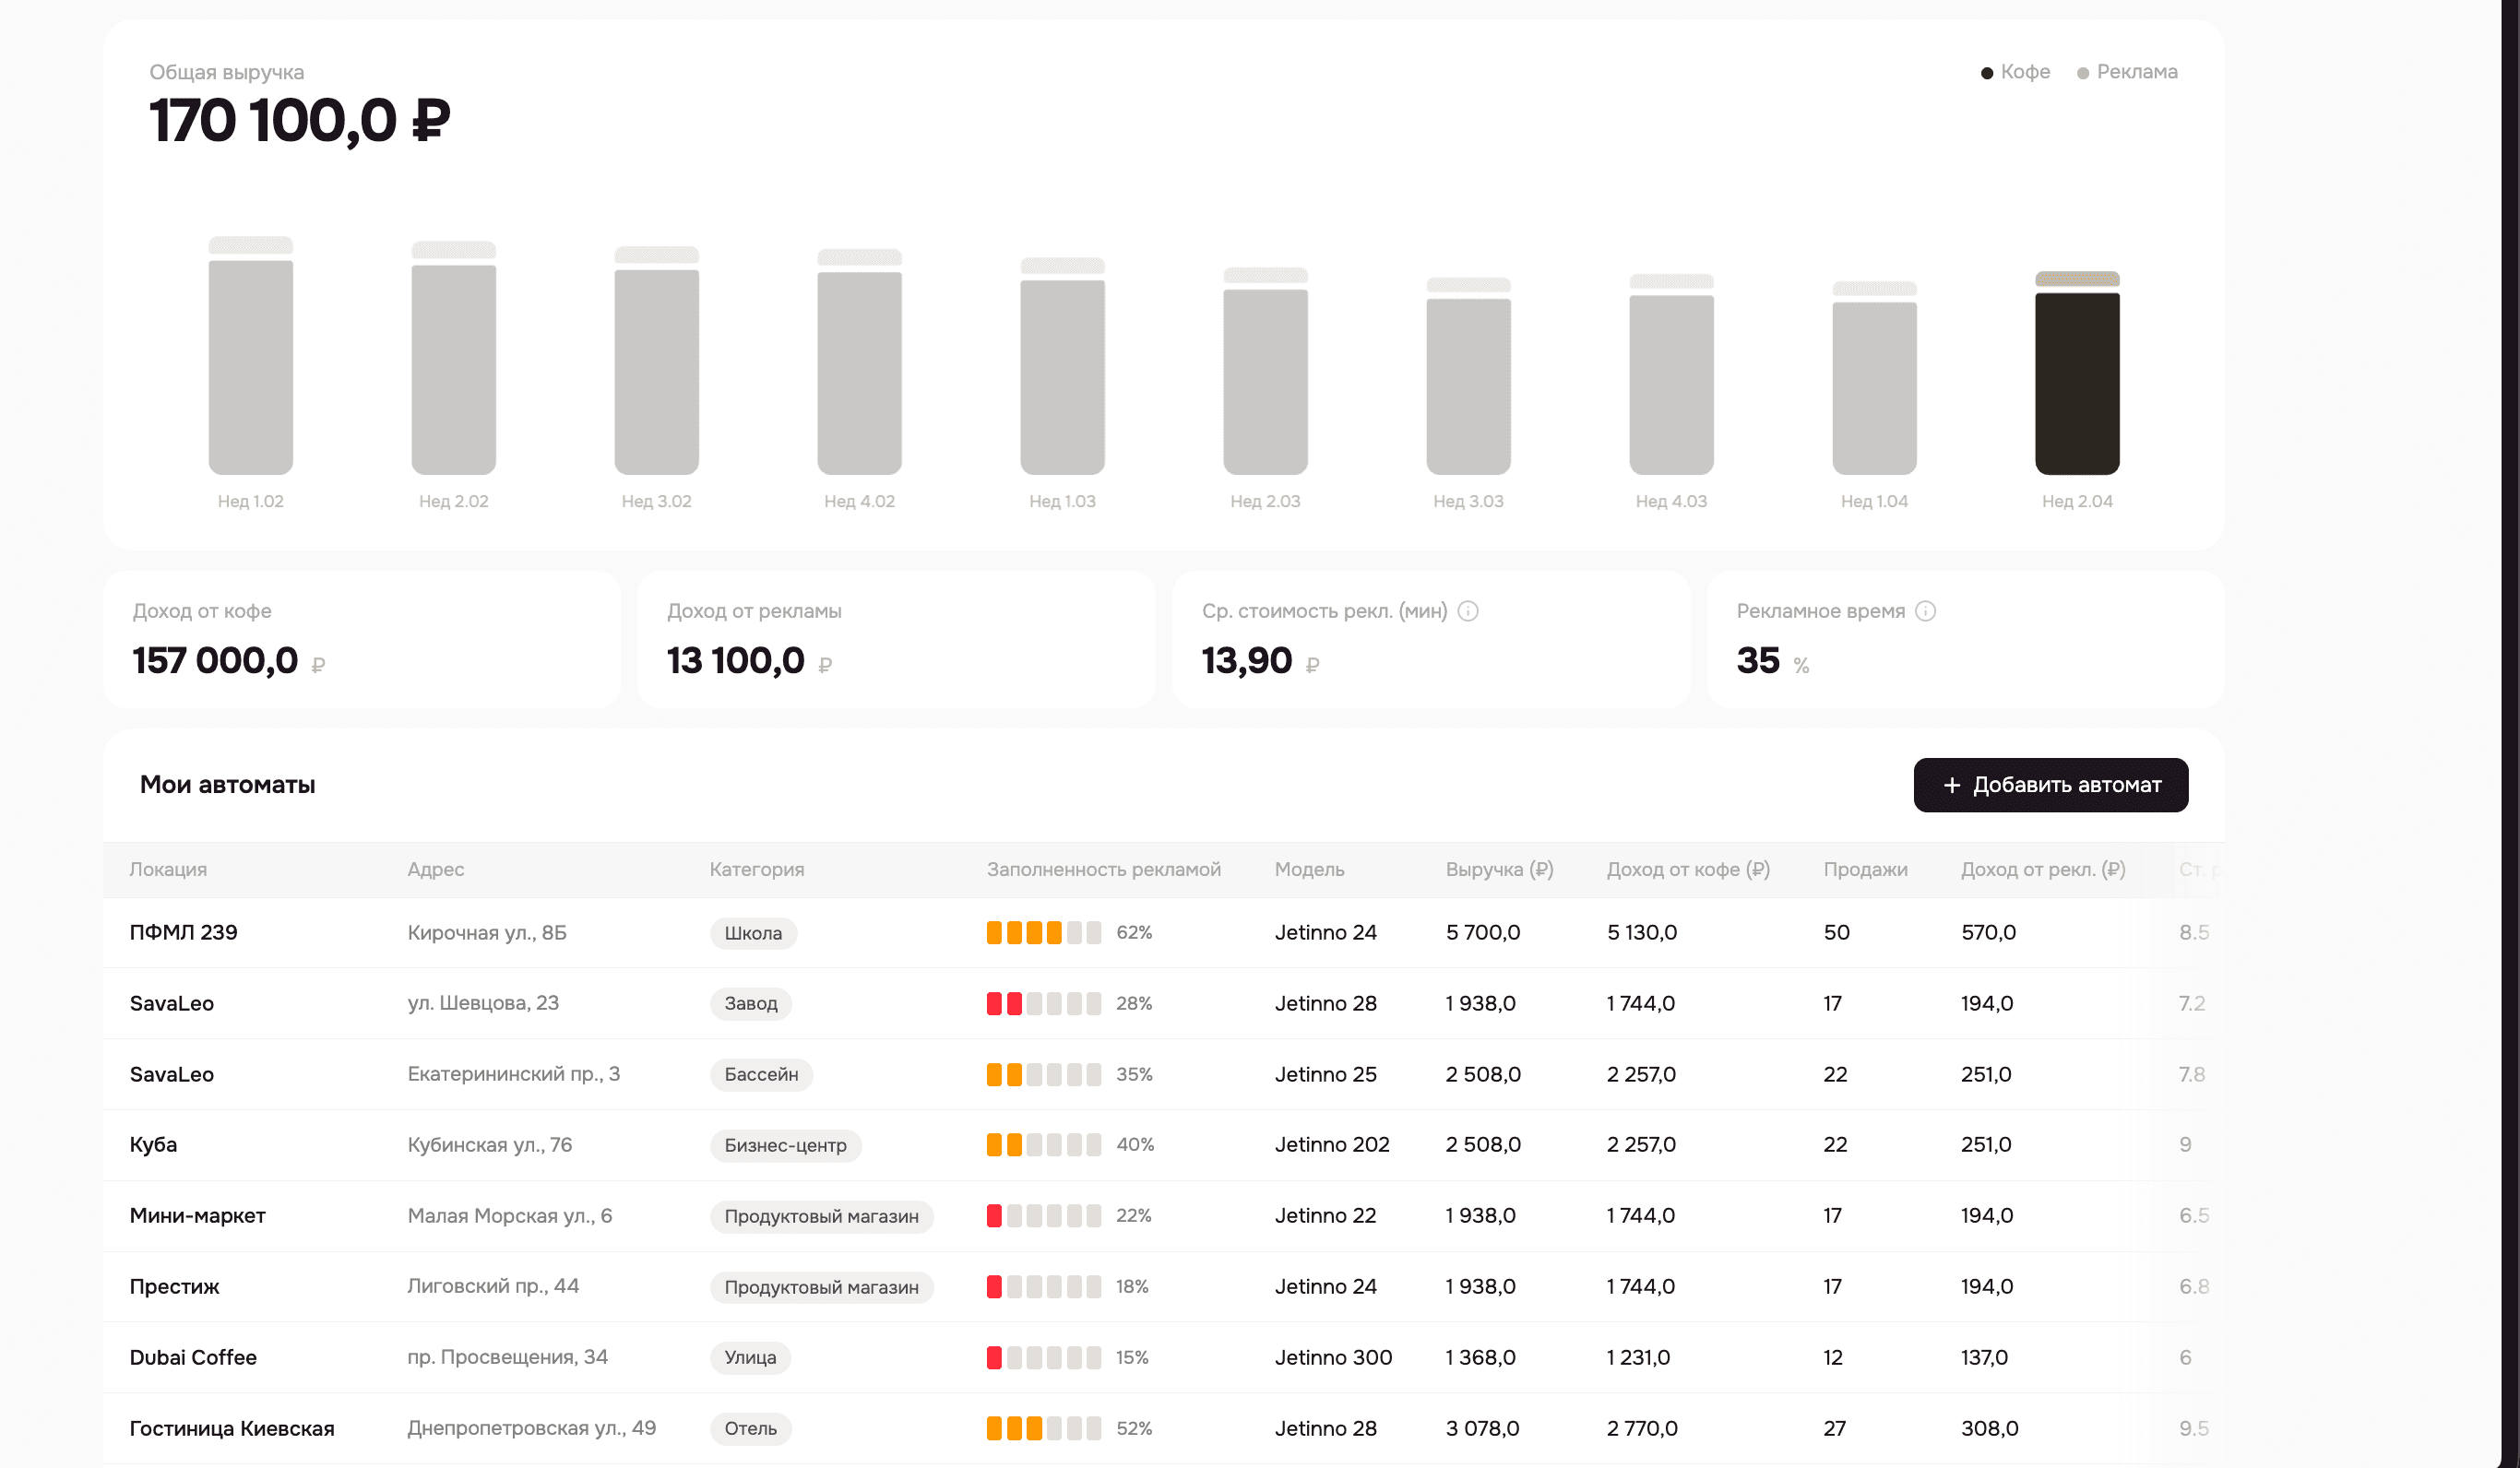Click the Категория column header
Image resolution: width=2520 pixels, height=1468 pixels.
[x=756, y=869]
